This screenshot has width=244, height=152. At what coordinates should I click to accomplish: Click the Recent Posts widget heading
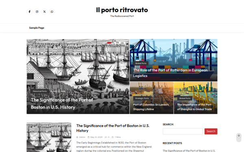(172, 143)
